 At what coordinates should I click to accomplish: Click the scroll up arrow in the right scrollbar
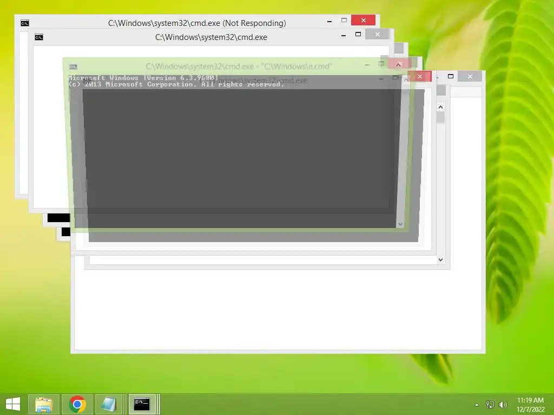440,107
